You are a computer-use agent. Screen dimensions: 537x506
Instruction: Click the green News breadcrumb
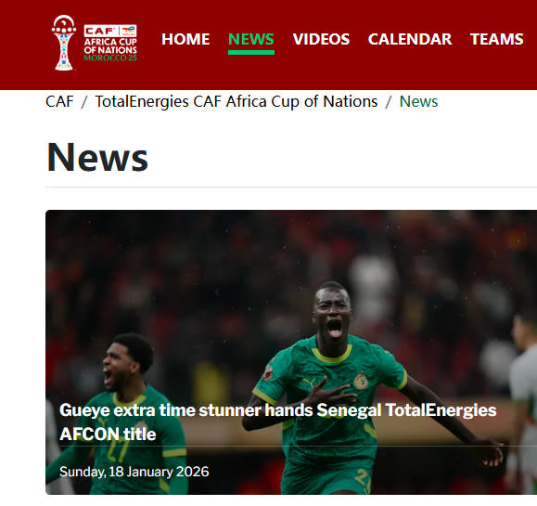click(x=418, y=101)
